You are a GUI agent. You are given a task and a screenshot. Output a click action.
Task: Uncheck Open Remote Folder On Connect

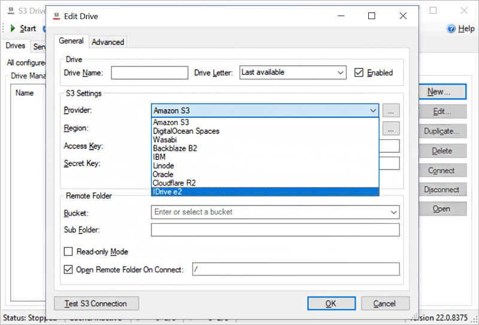(68, 269)
